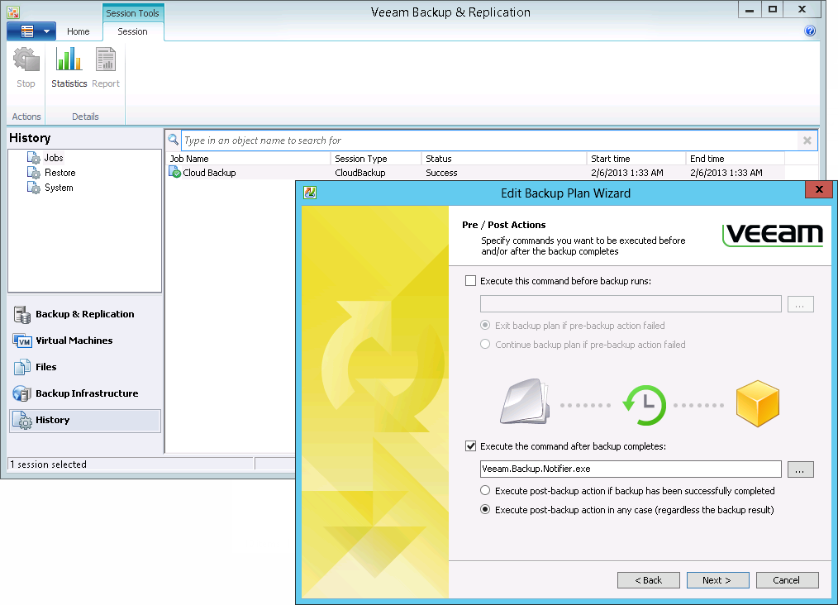Minimize the Veeam main window
Image resolution: width=838 pixels, height=605 pixels.
[750, 10]
